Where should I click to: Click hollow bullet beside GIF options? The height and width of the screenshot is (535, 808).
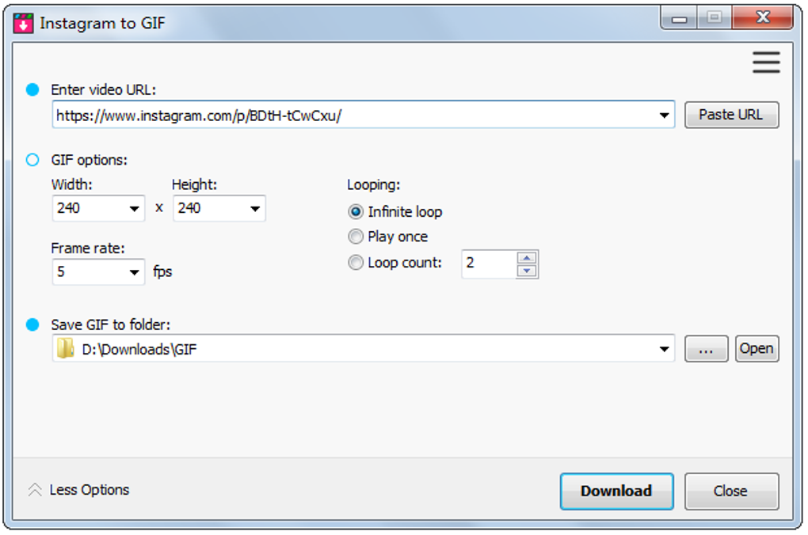pos(32,160)
